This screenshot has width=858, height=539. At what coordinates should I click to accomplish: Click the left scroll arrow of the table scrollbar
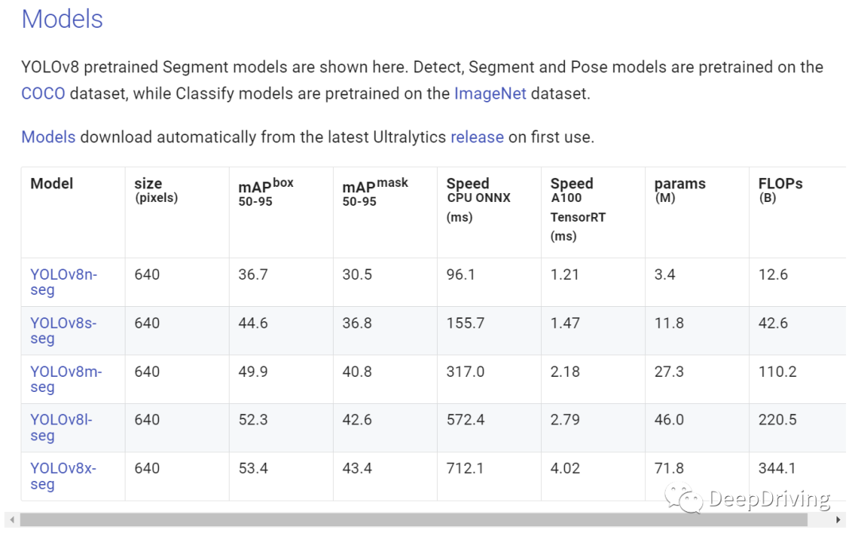pos(12,520)
